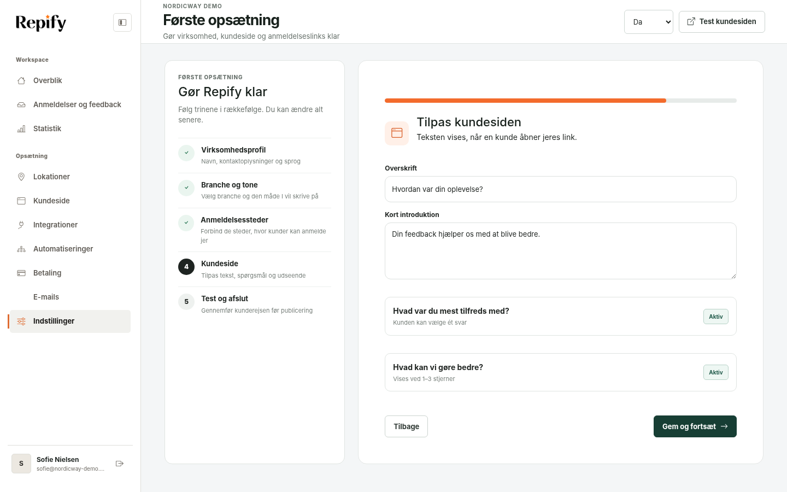Open Automatiseringer in the sidebar
The width and height of the screenshot is (787, 492).
(x=70, y=249)
